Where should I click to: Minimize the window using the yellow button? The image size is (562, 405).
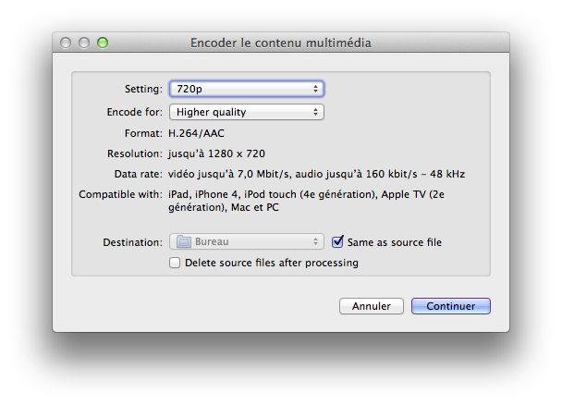point(84,43)
